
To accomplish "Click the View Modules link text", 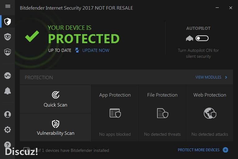I will 208,77.
